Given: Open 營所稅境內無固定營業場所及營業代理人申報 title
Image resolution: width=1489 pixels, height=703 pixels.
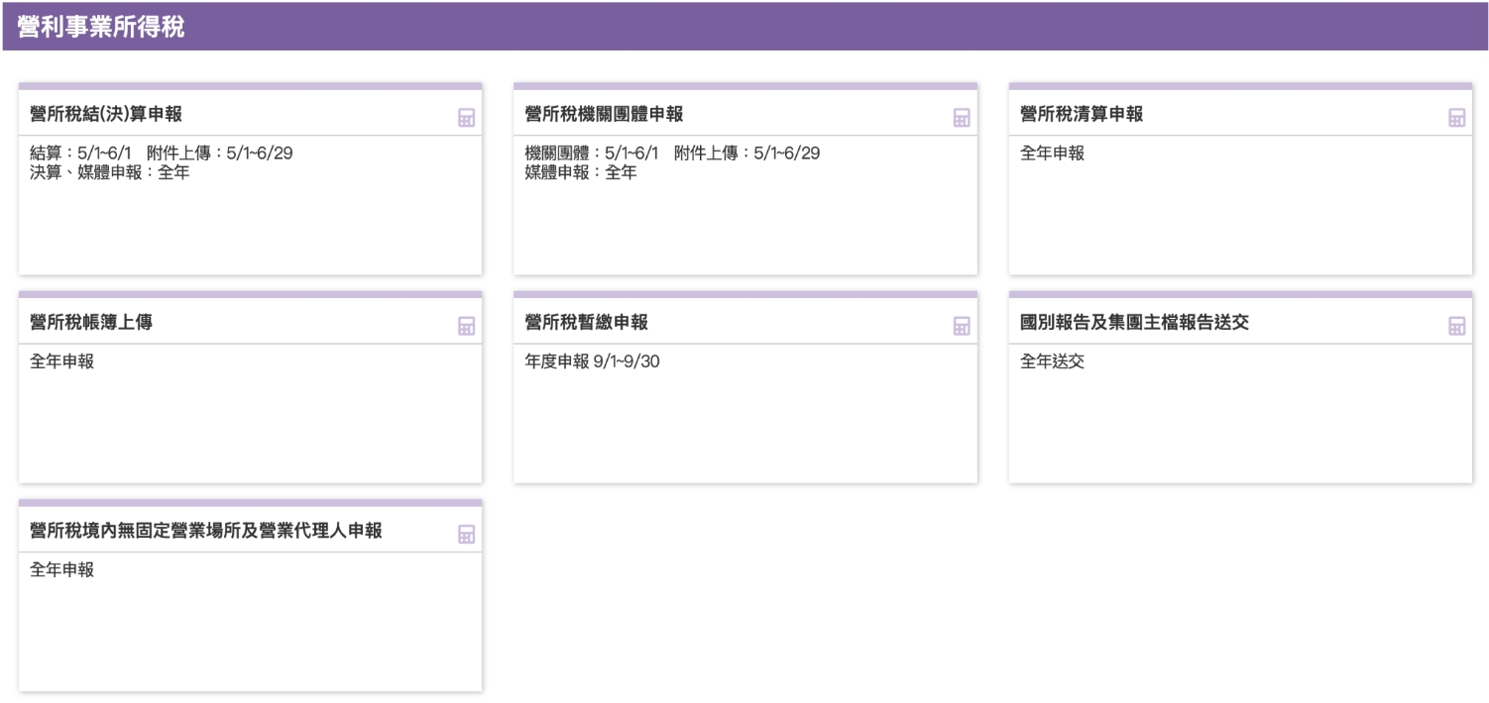Looking at the screenshot, I should pyautogui.click(x=206, y=531).
